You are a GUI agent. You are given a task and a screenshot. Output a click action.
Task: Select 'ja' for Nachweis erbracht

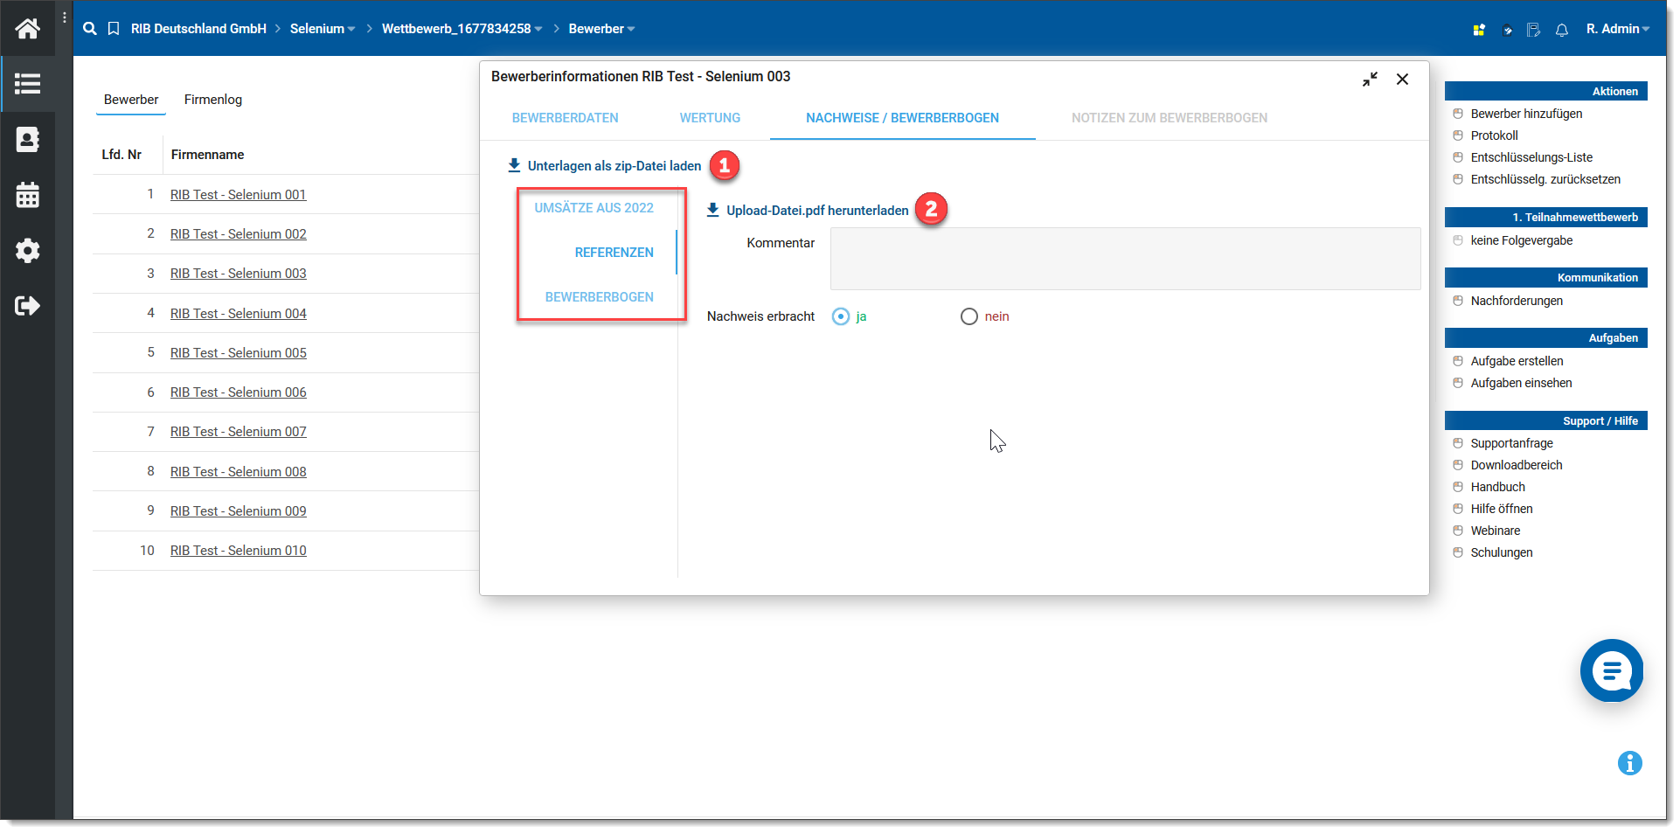[x=841, y=316]
